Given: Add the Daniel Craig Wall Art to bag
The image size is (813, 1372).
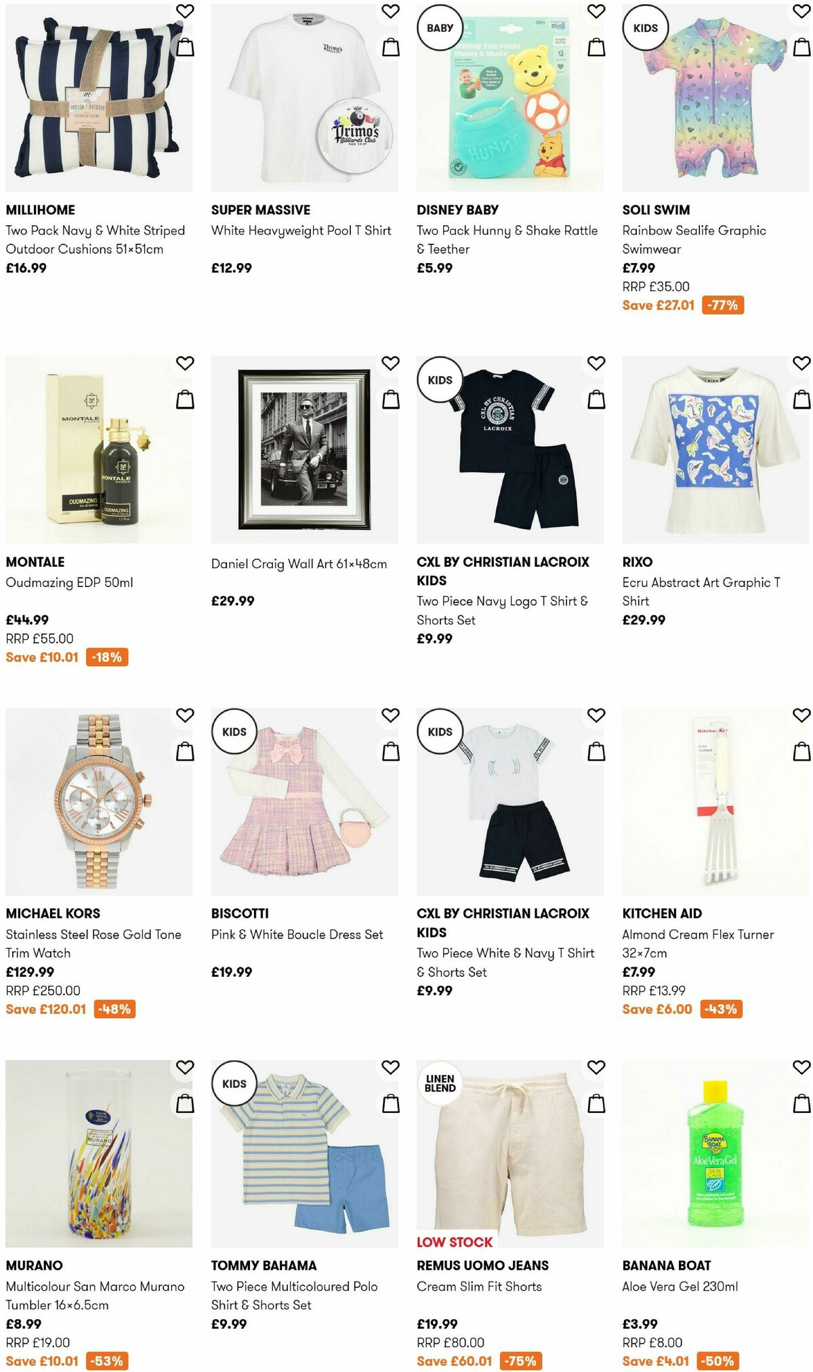Looking at the screenshot, I should click(390, 400).
